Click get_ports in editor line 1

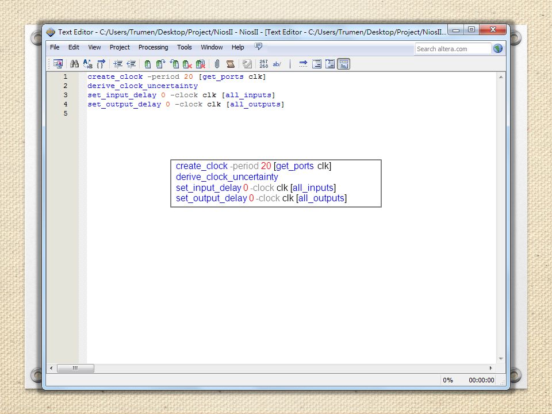coord(223,76)
